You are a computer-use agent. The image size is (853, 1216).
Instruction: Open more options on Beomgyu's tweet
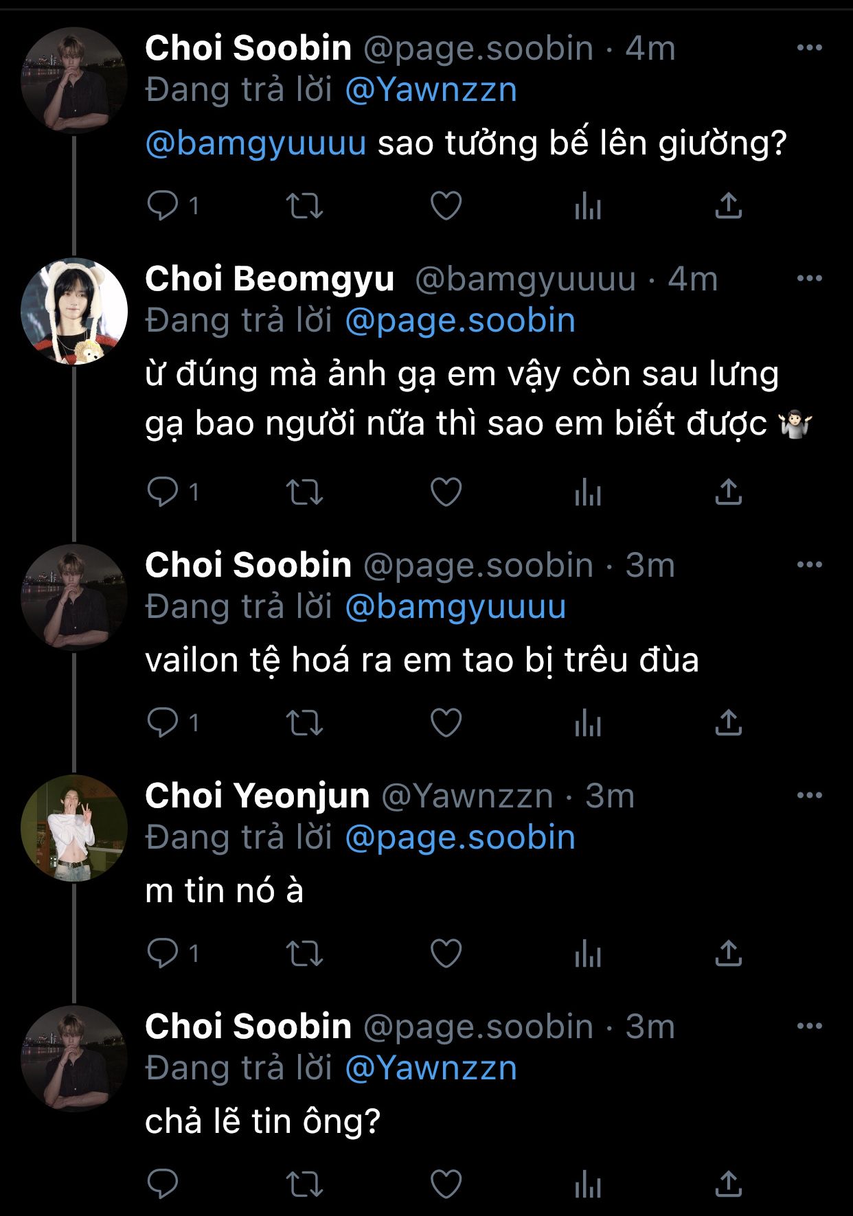coord(810,279)
